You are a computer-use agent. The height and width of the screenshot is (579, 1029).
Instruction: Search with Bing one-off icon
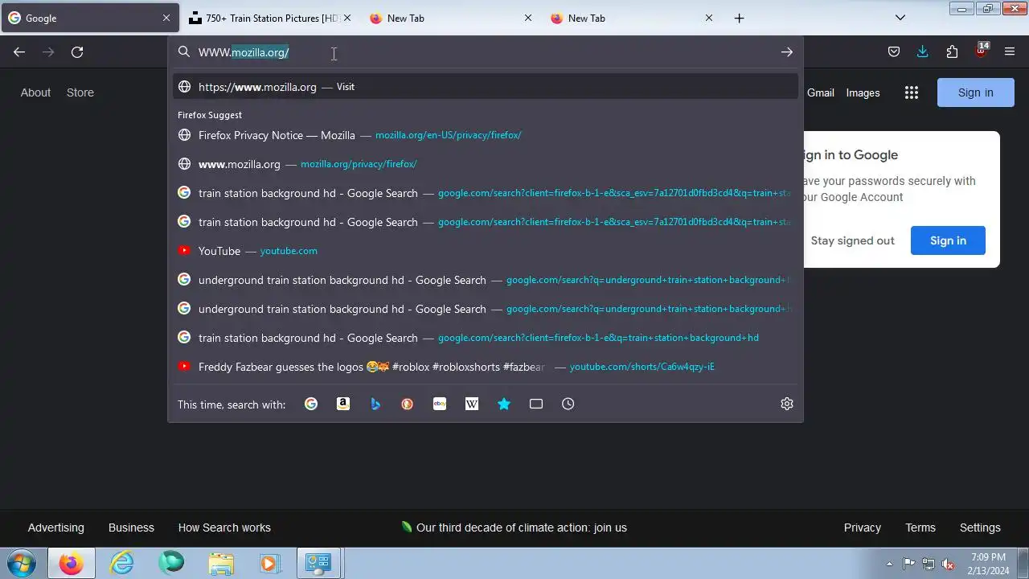pos(375,404)
